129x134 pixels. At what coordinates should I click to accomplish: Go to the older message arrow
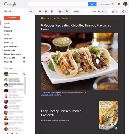(x=106, y=12)
